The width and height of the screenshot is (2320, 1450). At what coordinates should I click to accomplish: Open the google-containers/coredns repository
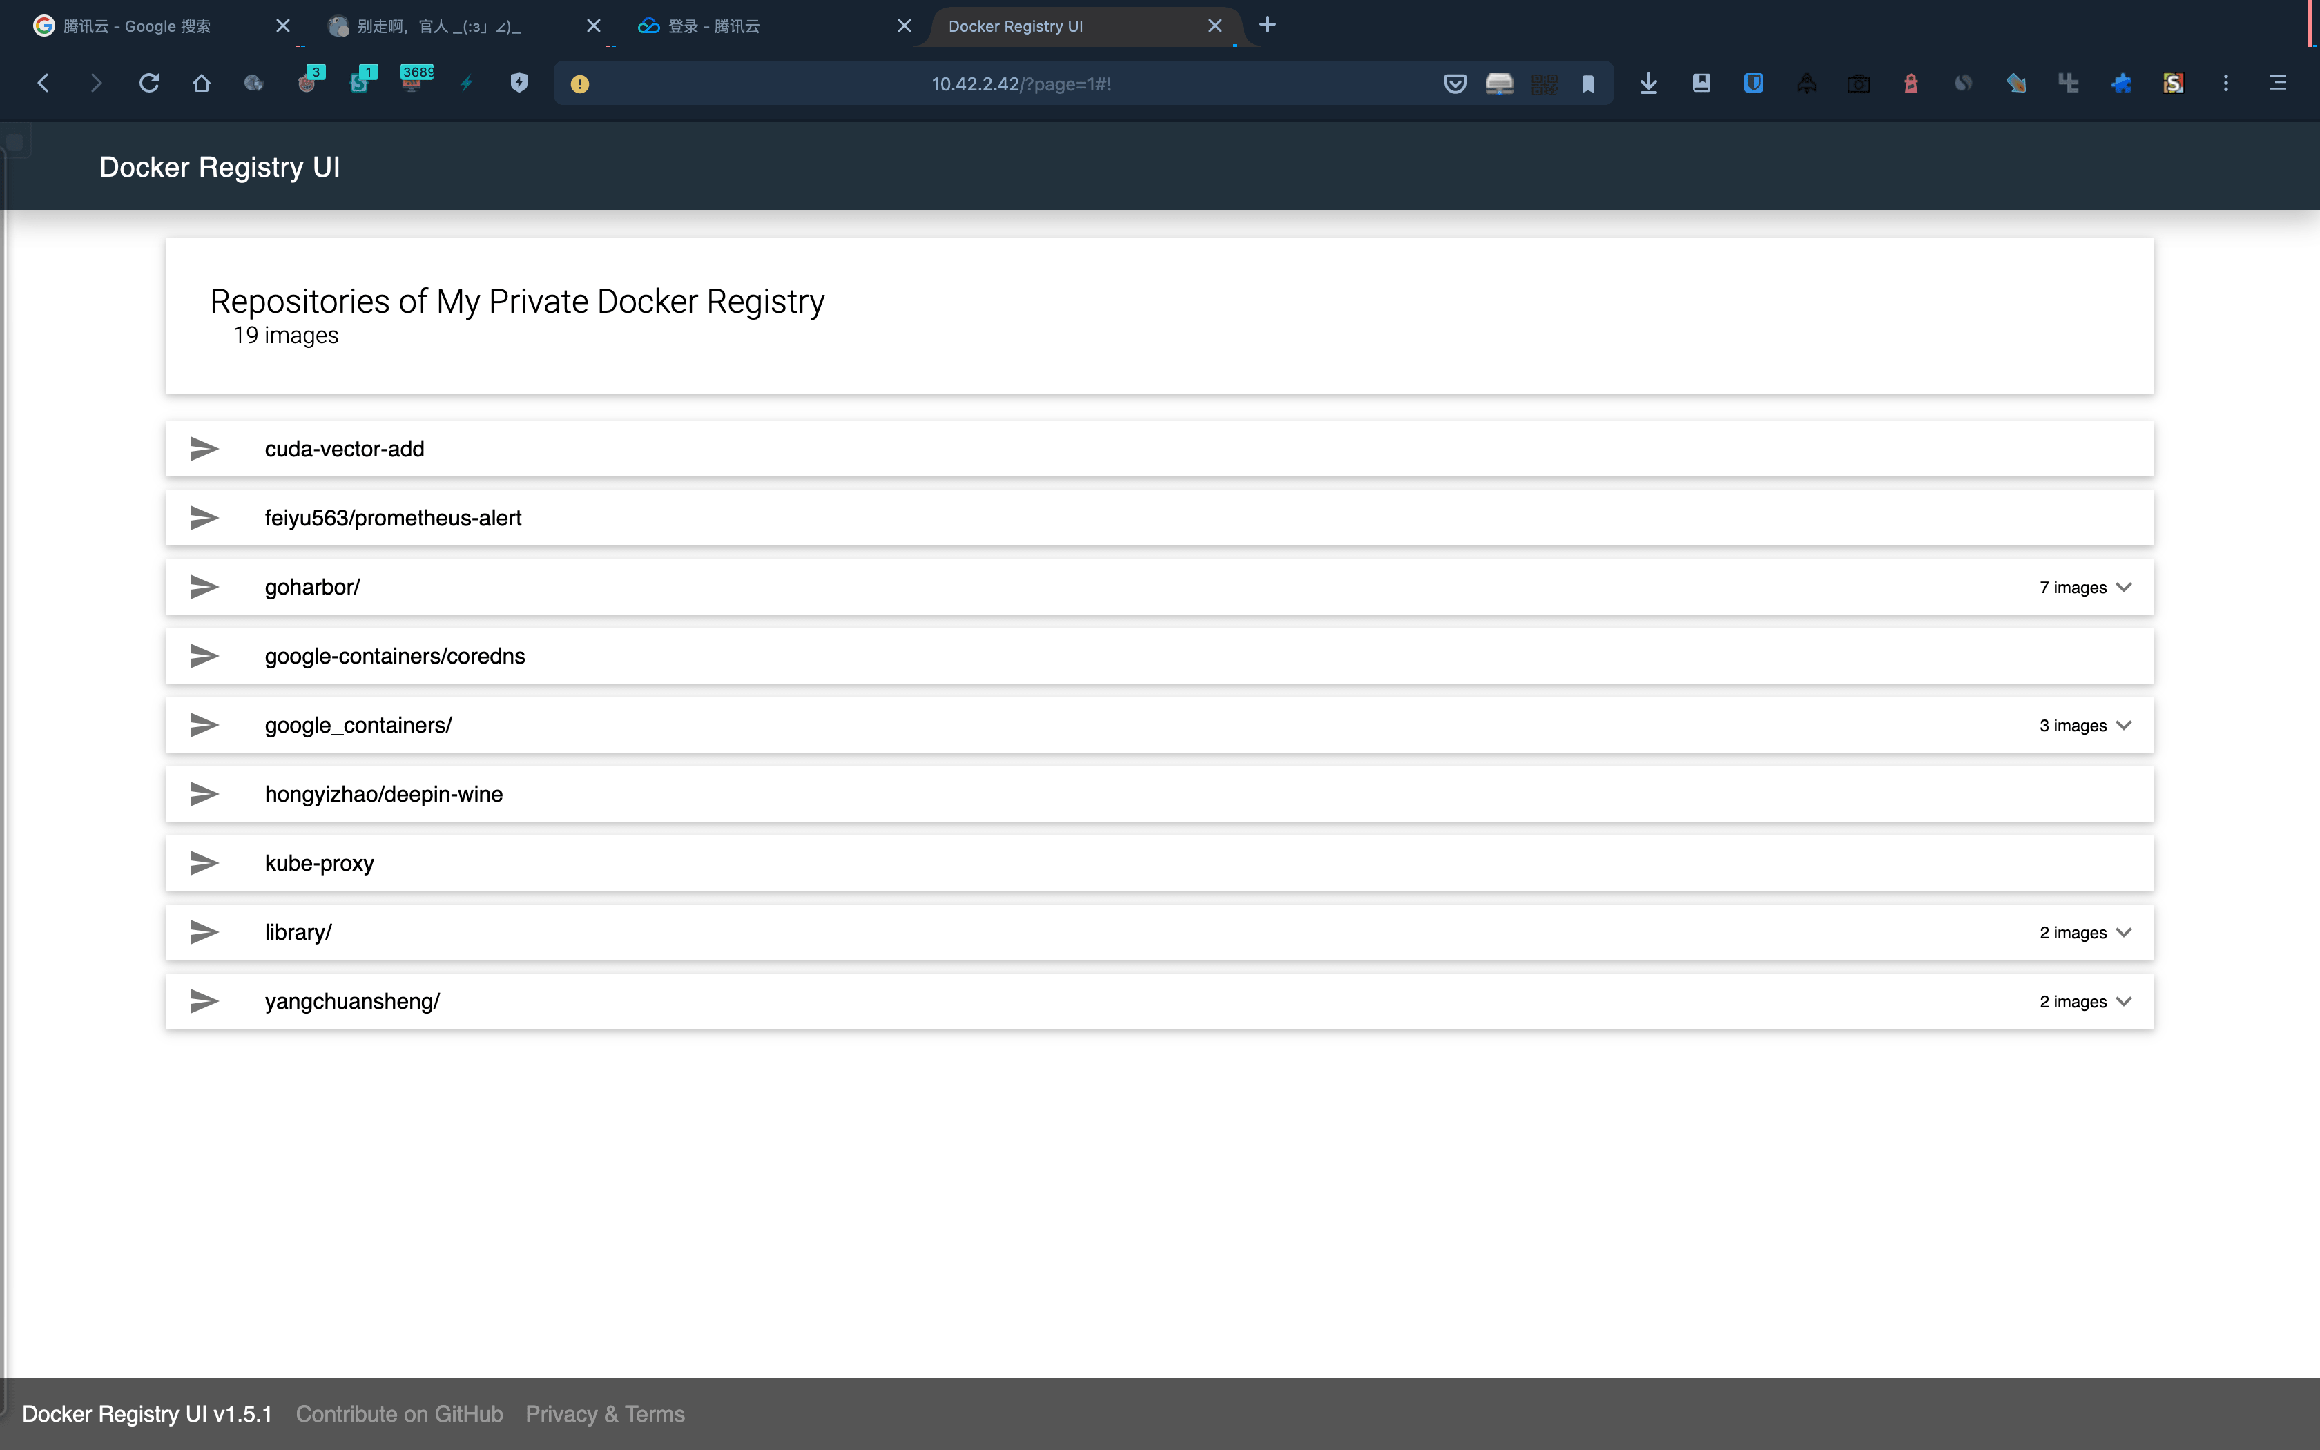click(x=1159, y=656)
